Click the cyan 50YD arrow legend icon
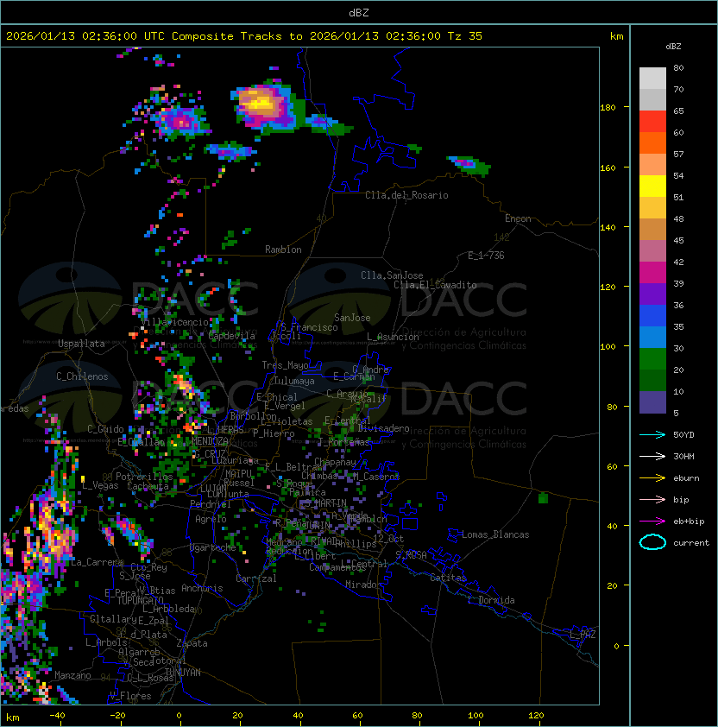The width and height of the screenshot is (718, 727). tap(652, 434)
